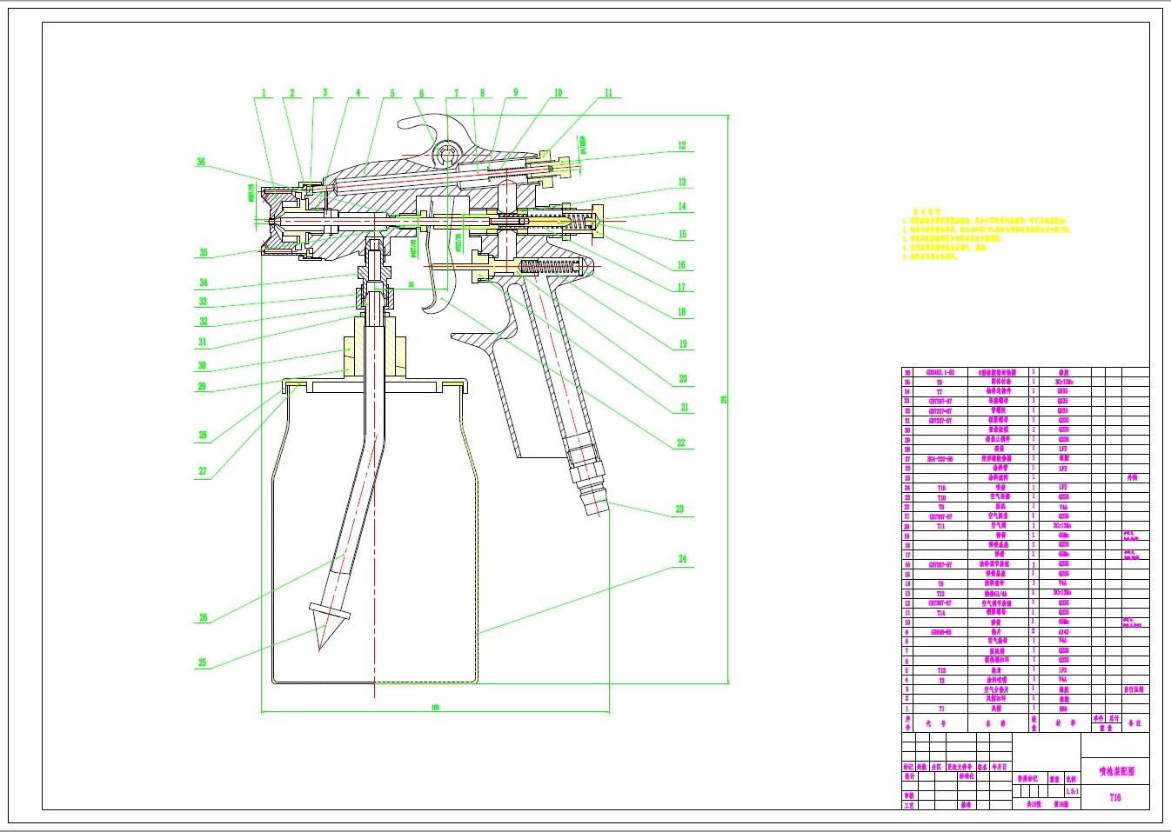This screenshot has width=1171, height=832.
Task: Select the 160 horizontal width dimension
Action: tap(435, 707)
